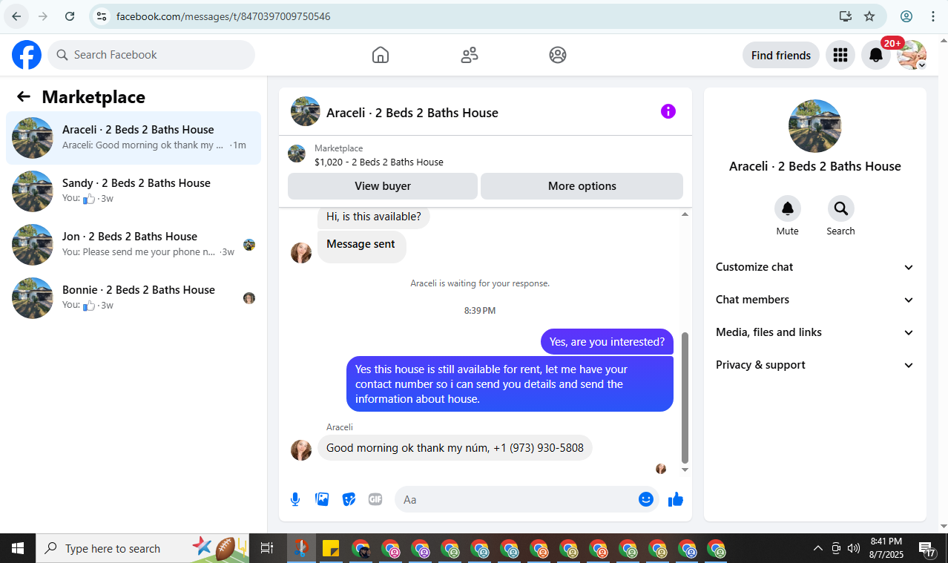Open the emoji picker in message box
The image size is (948, 563).
pyautogui.click(x=646, y=499)
